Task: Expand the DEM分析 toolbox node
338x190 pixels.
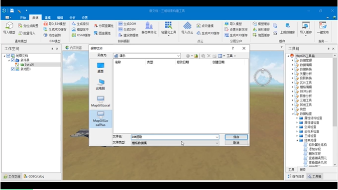Action: (x=293, y=92)
